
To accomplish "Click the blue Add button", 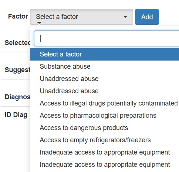I will 147,17.
